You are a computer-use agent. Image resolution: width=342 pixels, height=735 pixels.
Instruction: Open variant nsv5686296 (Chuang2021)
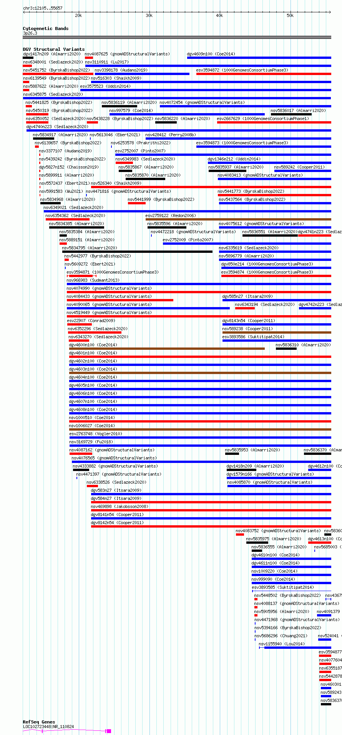(x=281, y=636)
